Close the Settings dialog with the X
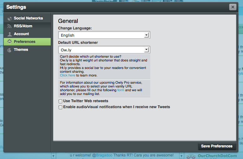 tap(233, 7)
